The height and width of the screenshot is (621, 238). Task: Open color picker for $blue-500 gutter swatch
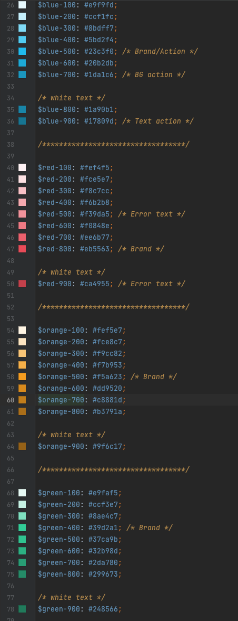[x=22, y=51]
